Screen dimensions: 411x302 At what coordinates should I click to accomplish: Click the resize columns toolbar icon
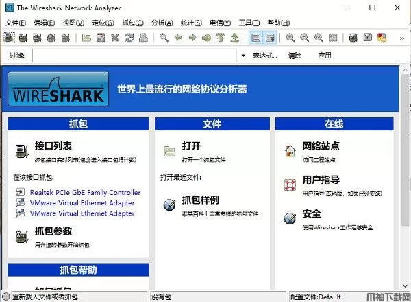click(332, 38)
